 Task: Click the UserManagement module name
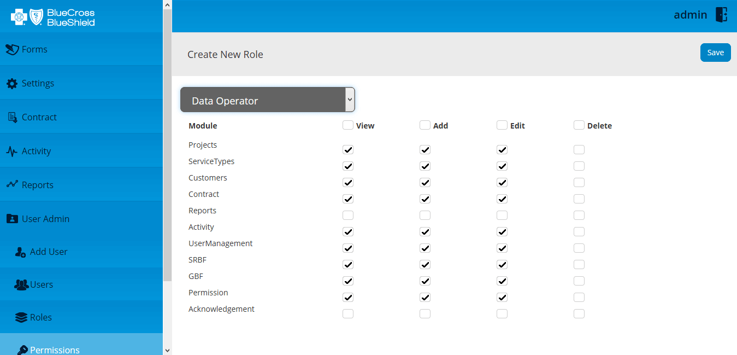pos(221,243)
